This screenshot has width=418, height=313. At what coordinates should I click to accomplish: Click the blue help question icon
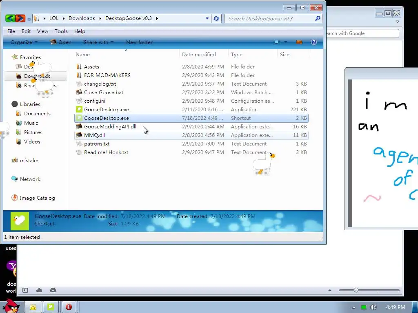coord(314,42)
